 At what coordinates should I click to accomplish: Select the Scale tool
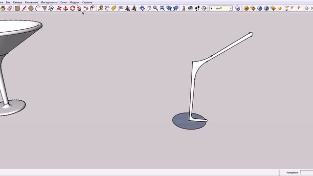[x=86, y=8]
